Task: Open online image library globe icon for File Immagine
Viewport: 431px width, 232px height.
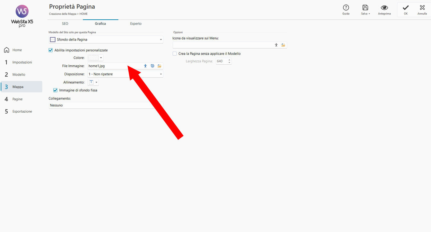Action: [x=152, y=66]
